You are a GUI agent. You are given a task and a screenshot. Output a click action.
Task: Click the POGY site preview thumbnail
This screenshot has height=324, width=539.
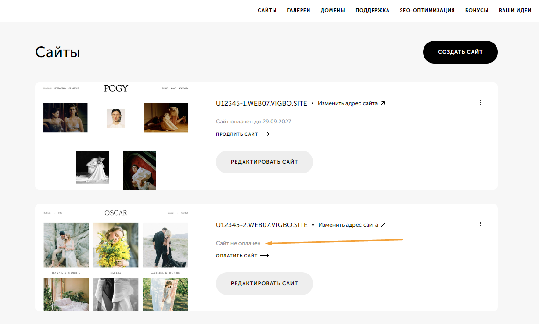click(x=116, y=136)
